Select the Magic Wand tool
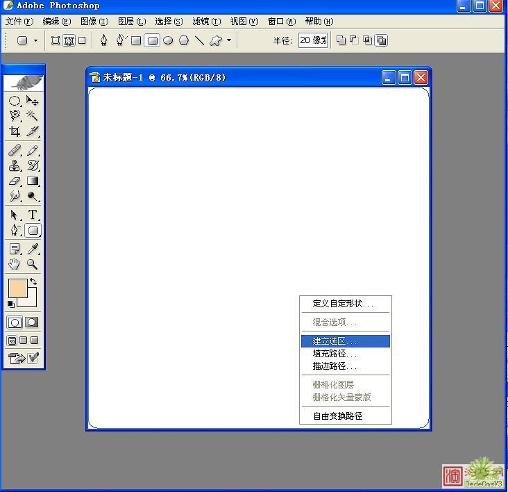Viewport: 508px width, 492px height. click(32, 115)
